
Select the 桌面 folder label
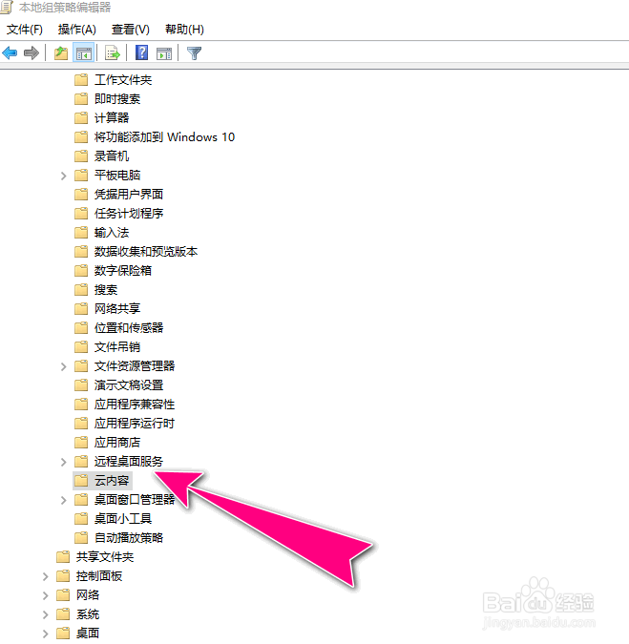coord(88,634)
